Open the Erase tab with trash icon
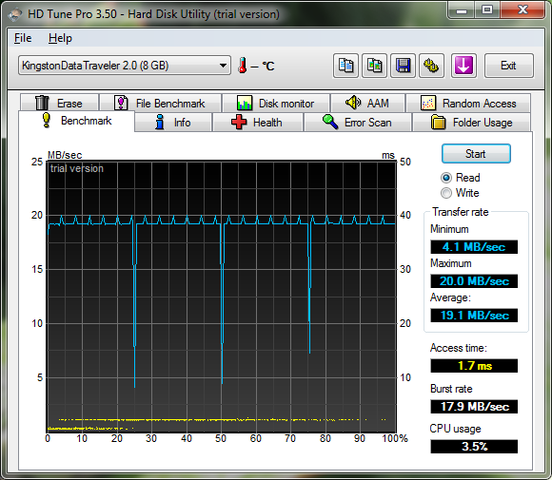This screenshot has width=552, height=480. pos(60,104)
